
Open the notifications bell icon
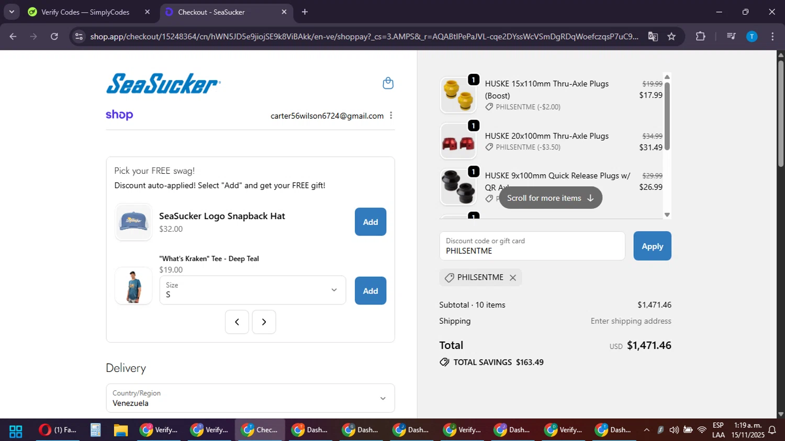(772, 430)
